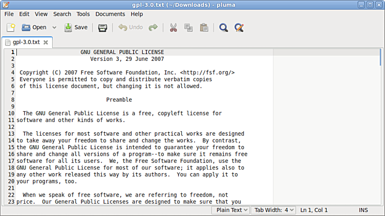Image resolution: width=385 pixels, height=216 pixels.
Task: Click the Open folder button
Action: pos(34,28)
